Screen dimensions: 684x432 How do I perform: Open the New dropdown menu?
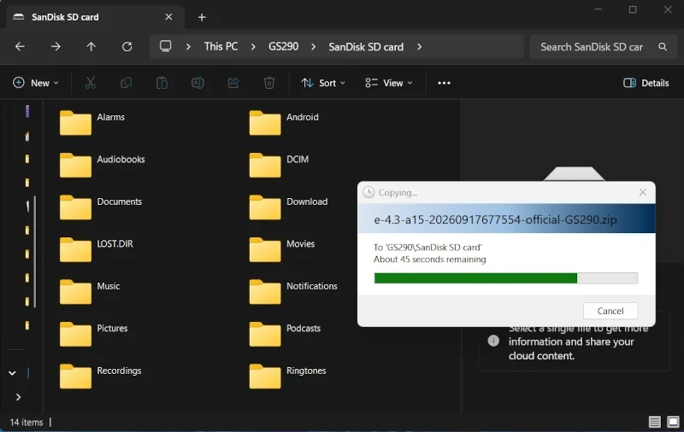[36, 83]
